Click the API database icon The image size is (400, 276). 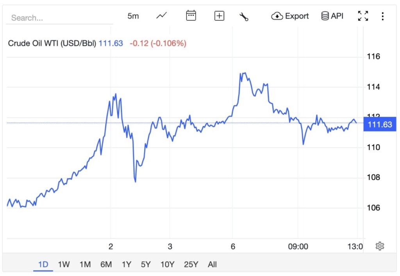[x=325, y=16]
